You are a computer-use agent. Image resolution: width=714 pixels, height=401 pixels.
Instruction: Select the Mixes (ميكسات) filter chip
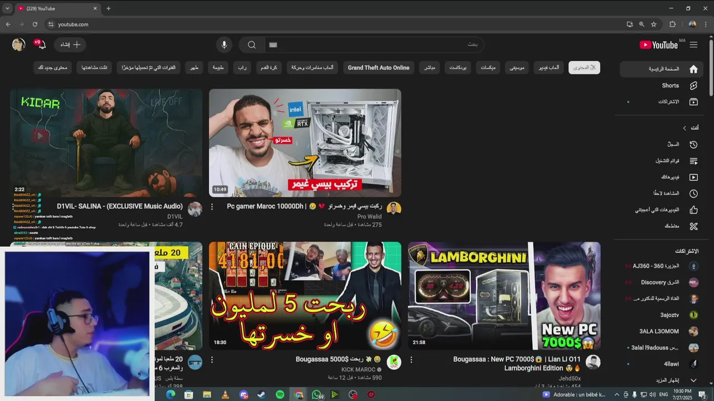(x=488, y=67)
